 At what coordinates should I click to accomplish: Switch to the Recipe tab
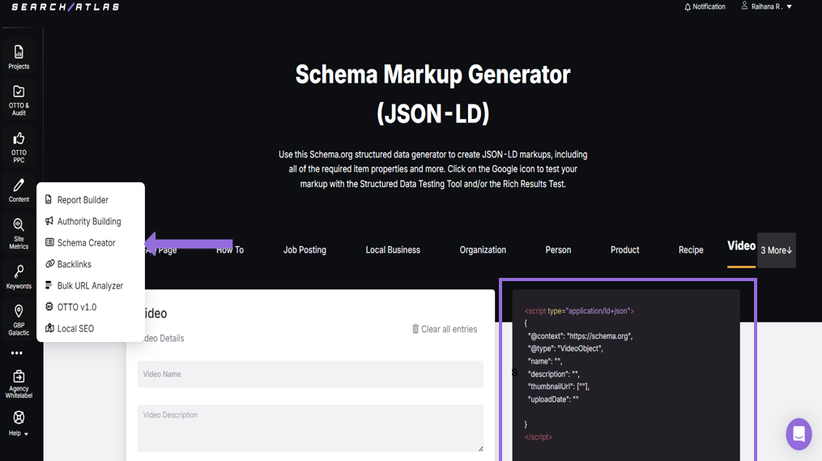(x=691, y=250)
